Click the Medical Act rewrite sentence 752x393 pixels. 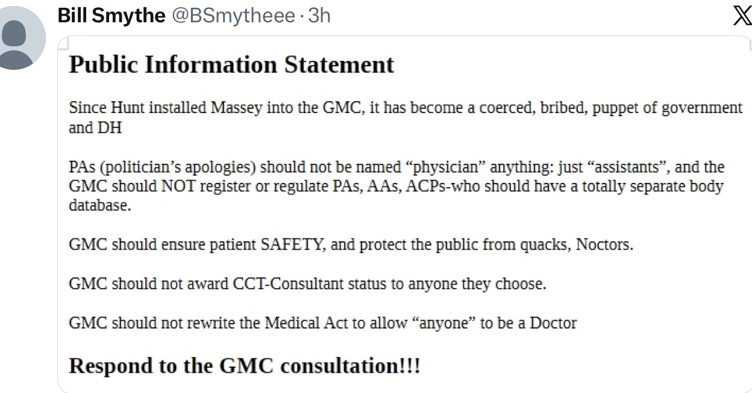coord(322,323)
